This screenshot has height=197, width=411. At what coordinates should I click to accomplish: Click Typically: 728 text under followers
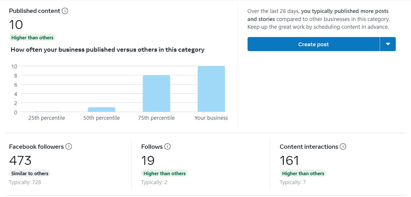(25, 182)
